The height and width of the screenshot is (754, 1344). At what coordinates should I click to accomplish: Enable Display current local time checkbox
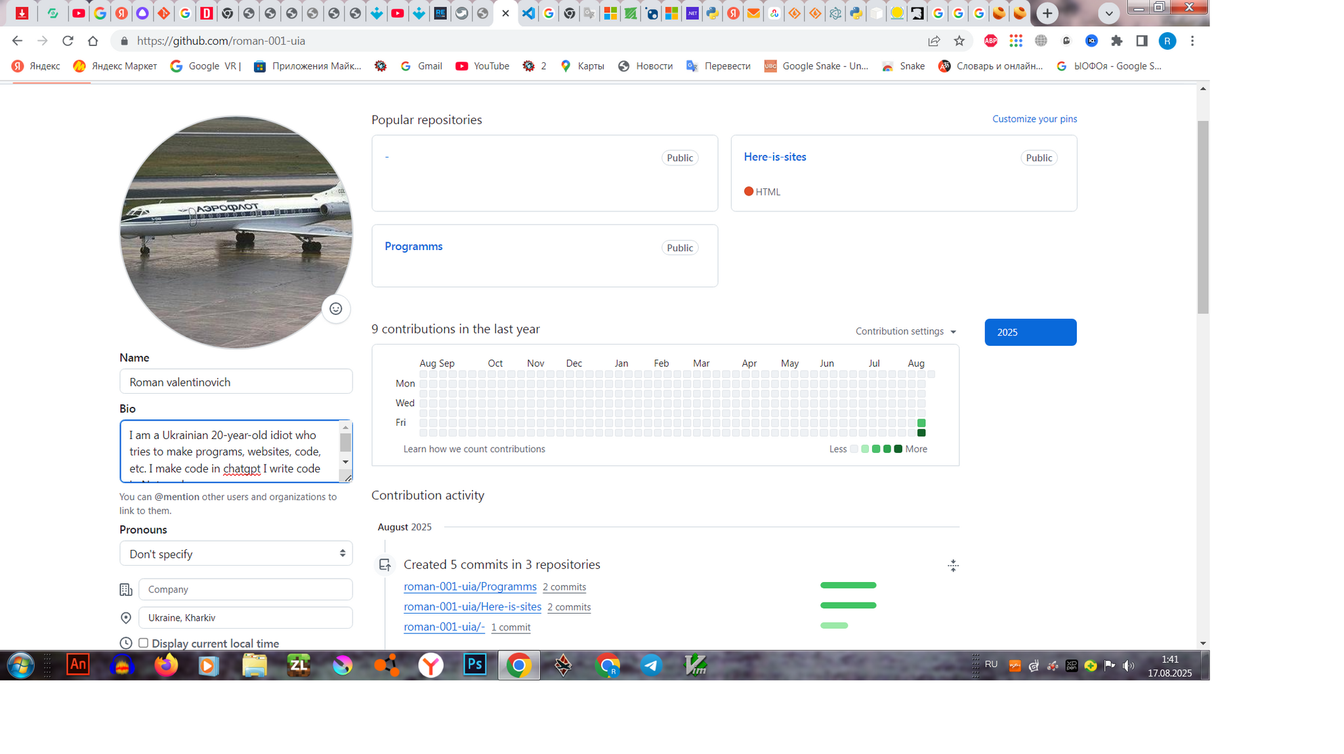[143, 642]
